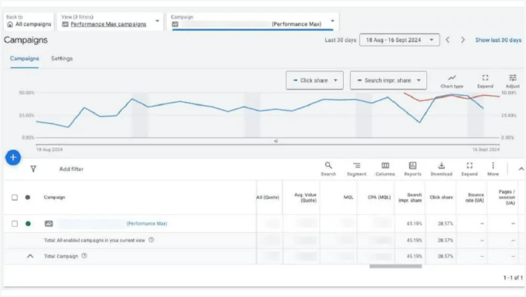
Task: Open the Click share metric dropdown
Action: click(x=314, y=80)
